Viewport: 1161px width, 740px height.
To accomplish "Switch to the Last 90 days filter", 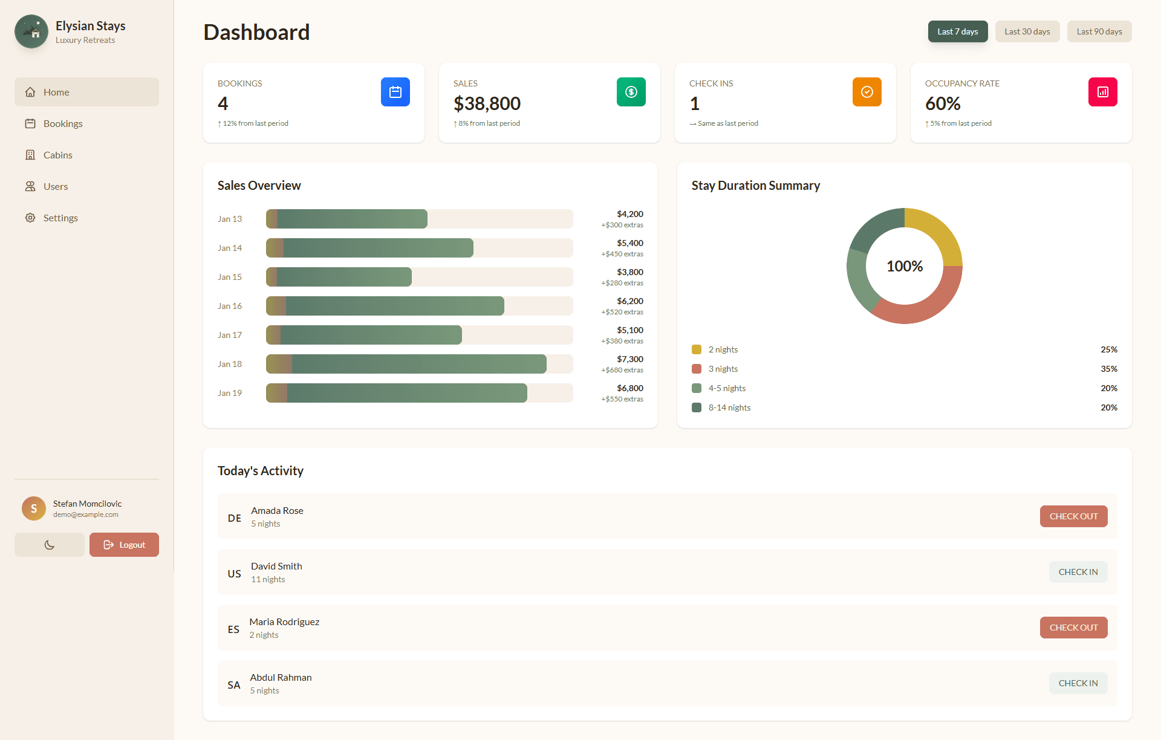I will click(1099, 31).
